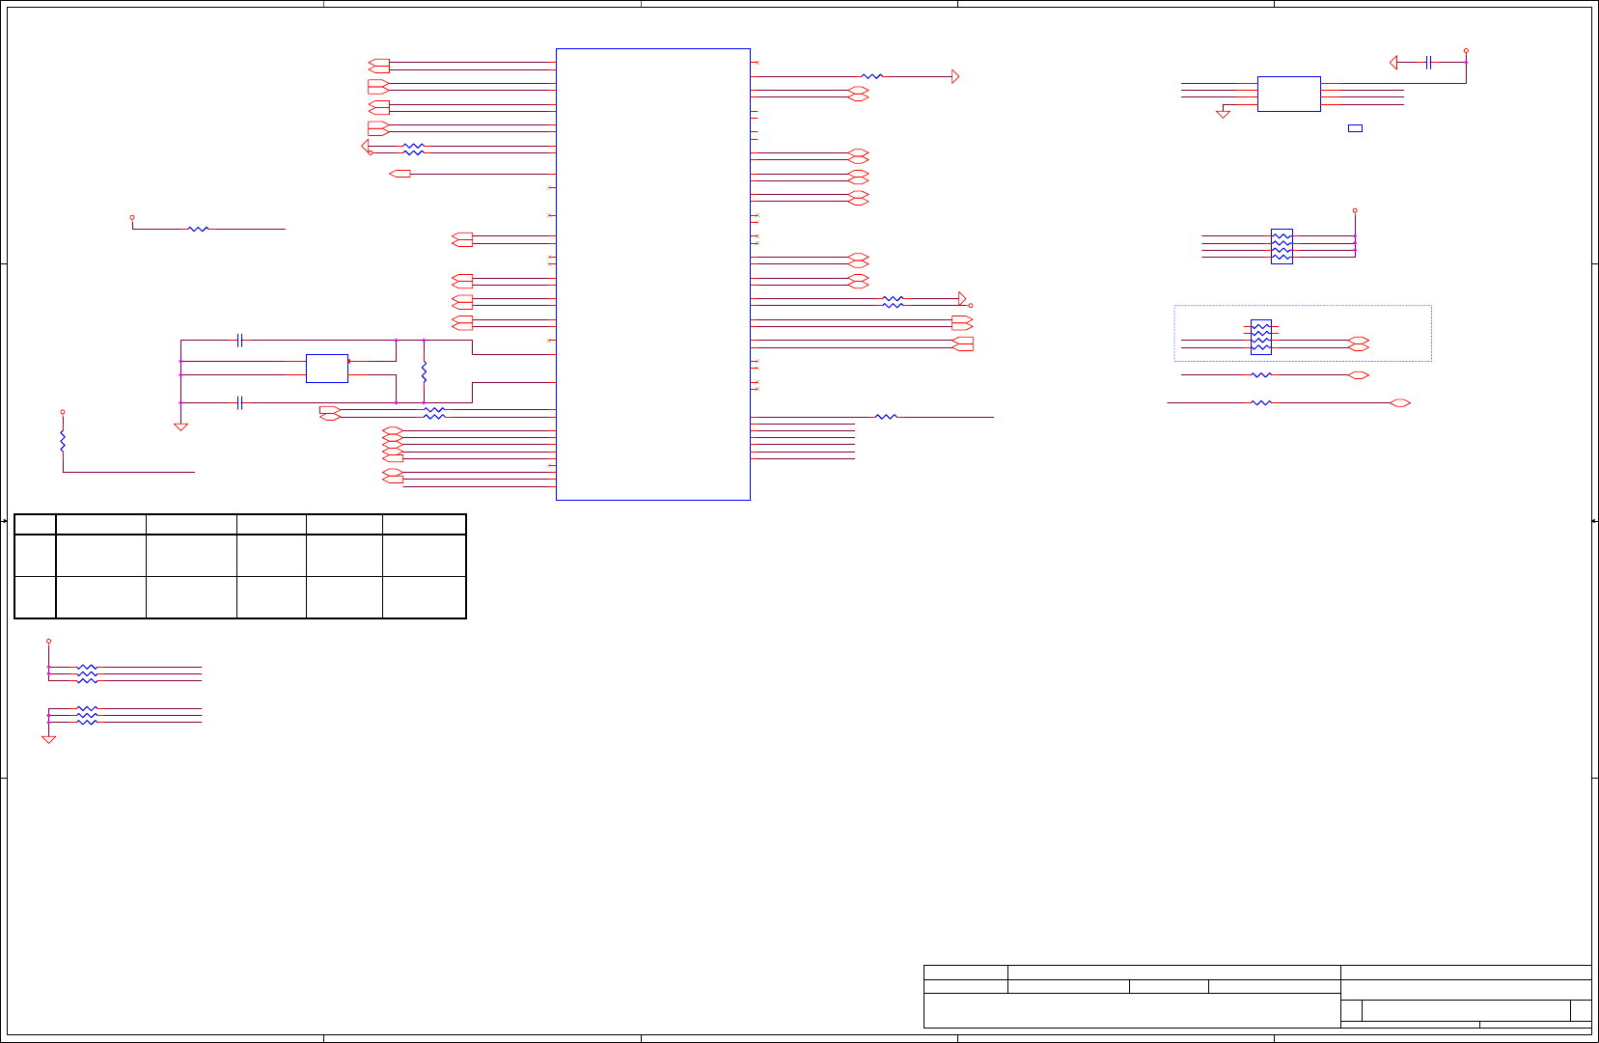1599x1043 pixels.
Task: Click the off-page connector at the longest resistor line's end
Action: point(1400,402)
